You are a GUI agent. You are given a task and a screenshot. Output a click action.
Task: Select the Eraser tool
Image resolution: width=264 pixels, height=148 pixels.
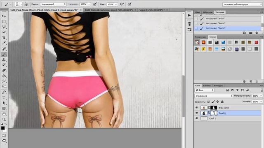4,70
